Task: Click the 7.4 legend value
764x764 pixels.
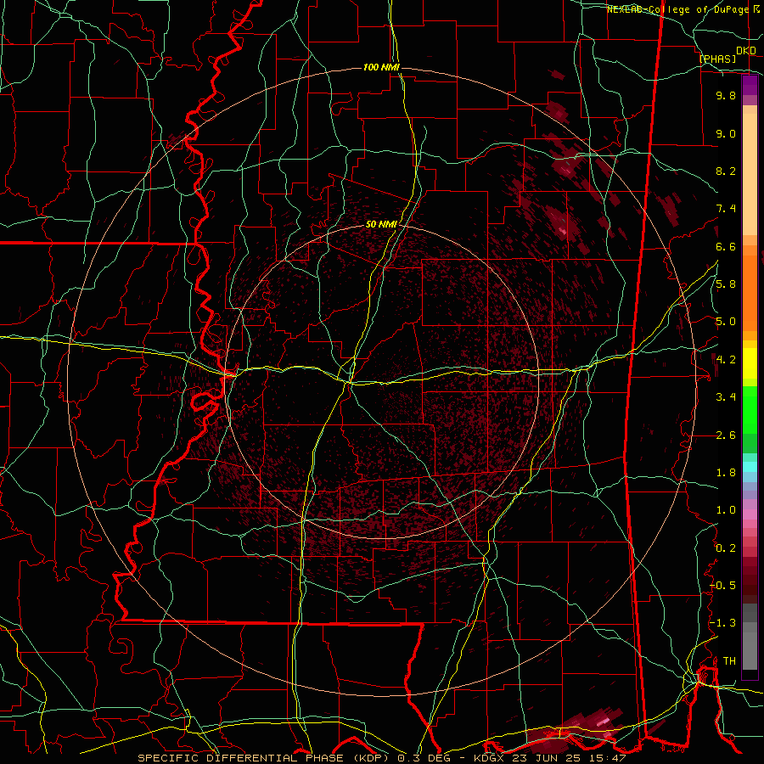Action: coord(726,209)
